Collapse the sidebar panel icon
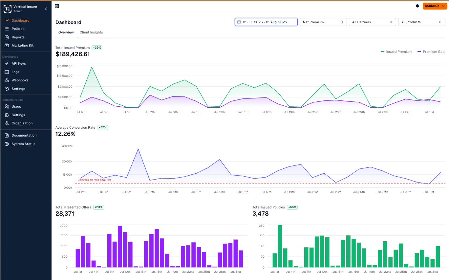The width and height of the screenshot is (449, 280). pos(57,6)
